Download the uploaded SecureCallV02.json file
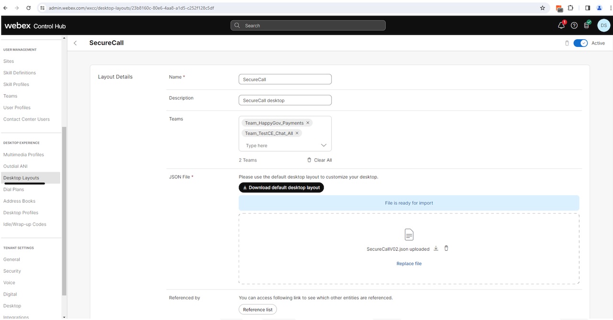 [436, 248]
